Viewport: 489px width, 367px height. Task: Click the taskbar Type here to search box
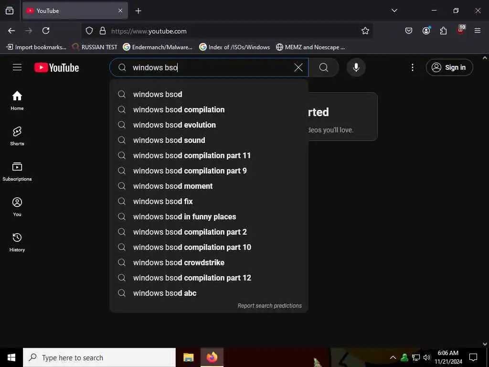click(99, 357)
